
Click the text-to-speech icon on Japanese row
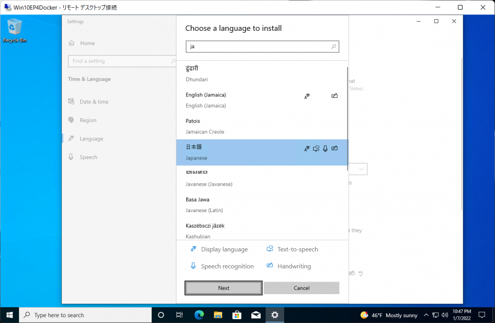pyautogui.click(x=316, y=148)
